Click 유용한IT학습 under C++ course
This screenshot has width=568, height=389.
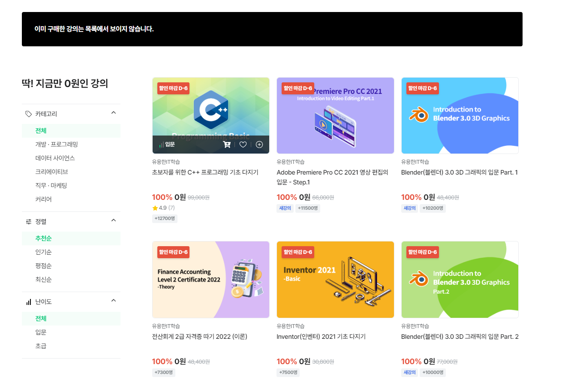[166, 162]
